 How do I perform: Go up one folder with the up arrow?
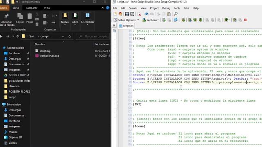click(18, 36)
